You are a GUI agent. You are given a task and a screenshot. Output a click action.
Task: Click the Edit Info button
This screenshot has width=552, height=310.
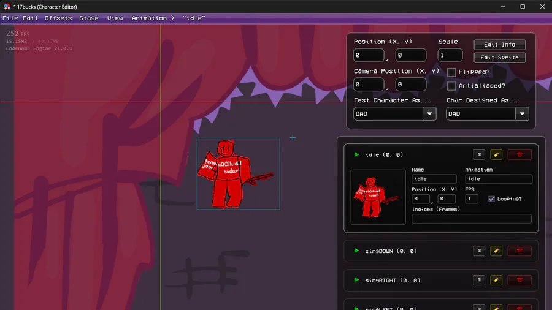click(x=499, y=45)
